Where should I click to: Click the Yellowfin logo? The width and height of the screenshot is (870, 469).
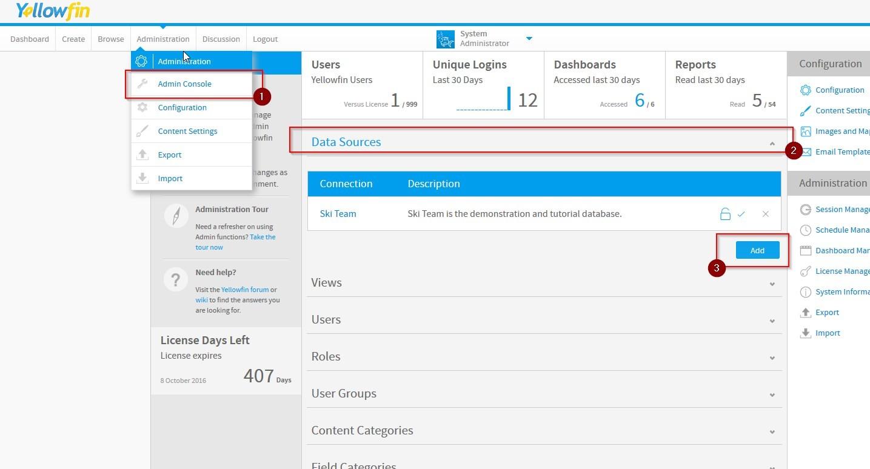pyautogui.click(x=53, y=11)
